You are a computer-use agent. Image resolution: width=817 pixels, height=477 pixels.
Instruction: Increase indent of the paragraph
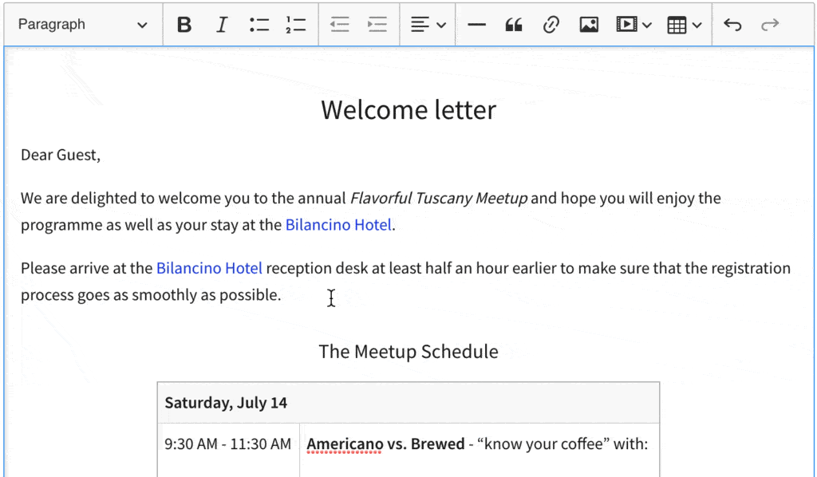[x=377, y=25]
